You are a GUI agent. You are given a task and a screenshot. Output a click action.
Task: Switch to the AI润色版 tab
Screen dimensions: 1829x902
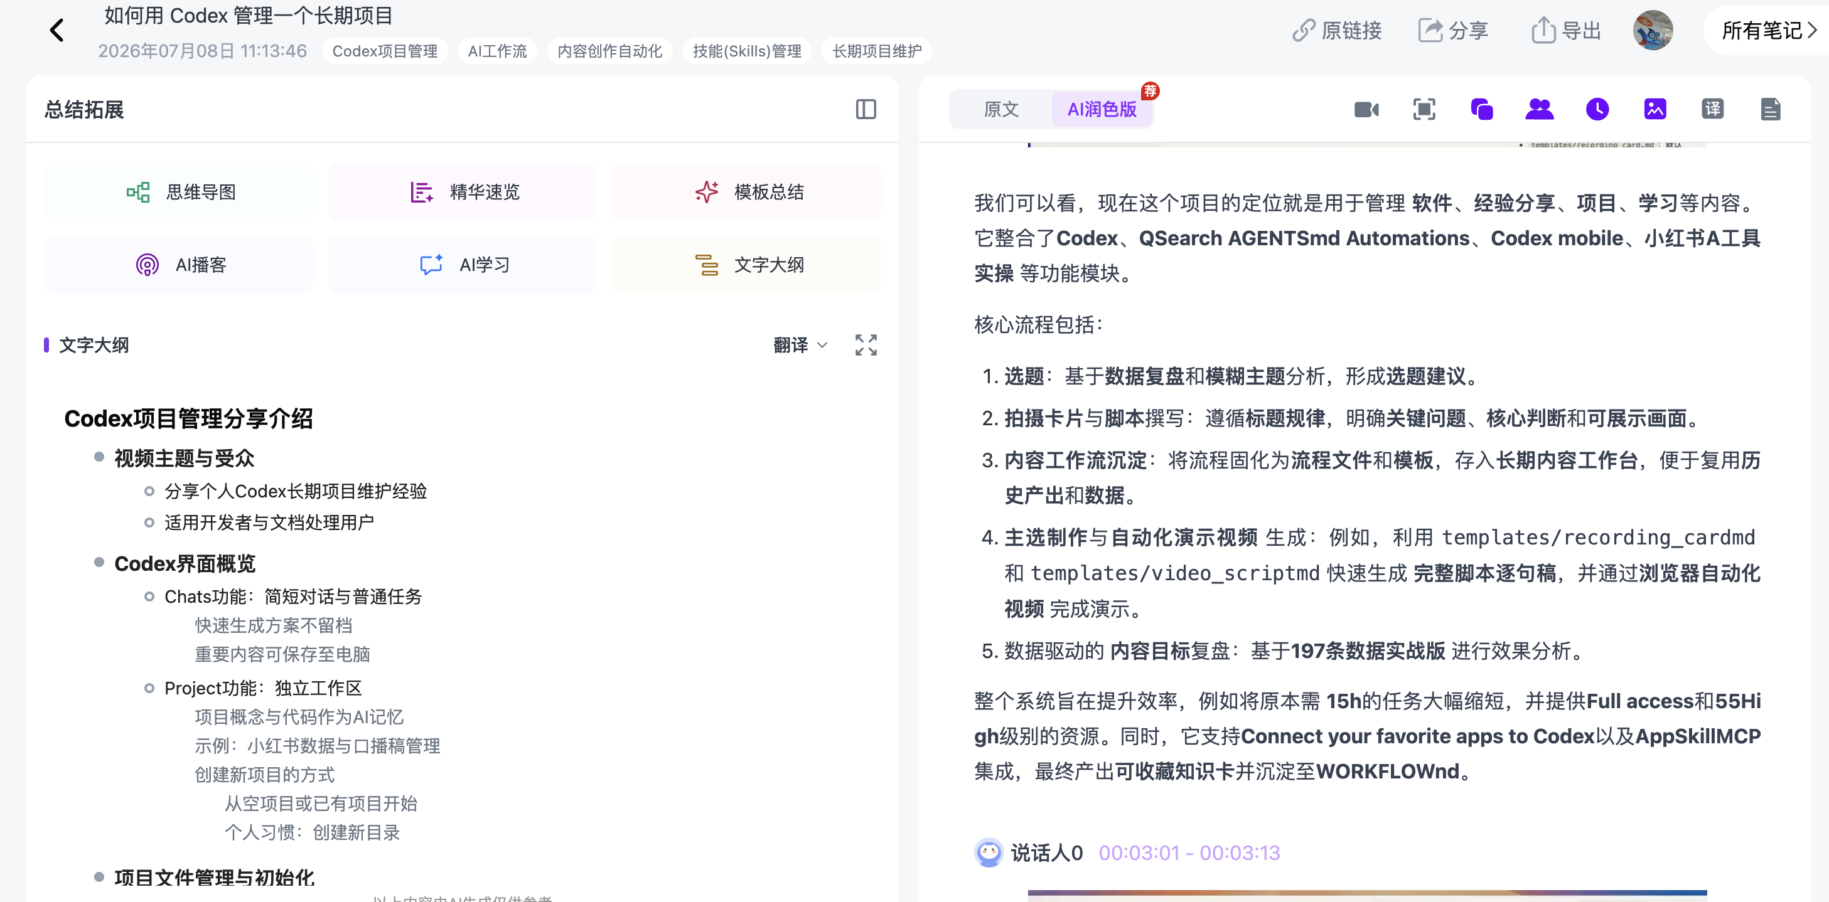tap(1102, 109)
